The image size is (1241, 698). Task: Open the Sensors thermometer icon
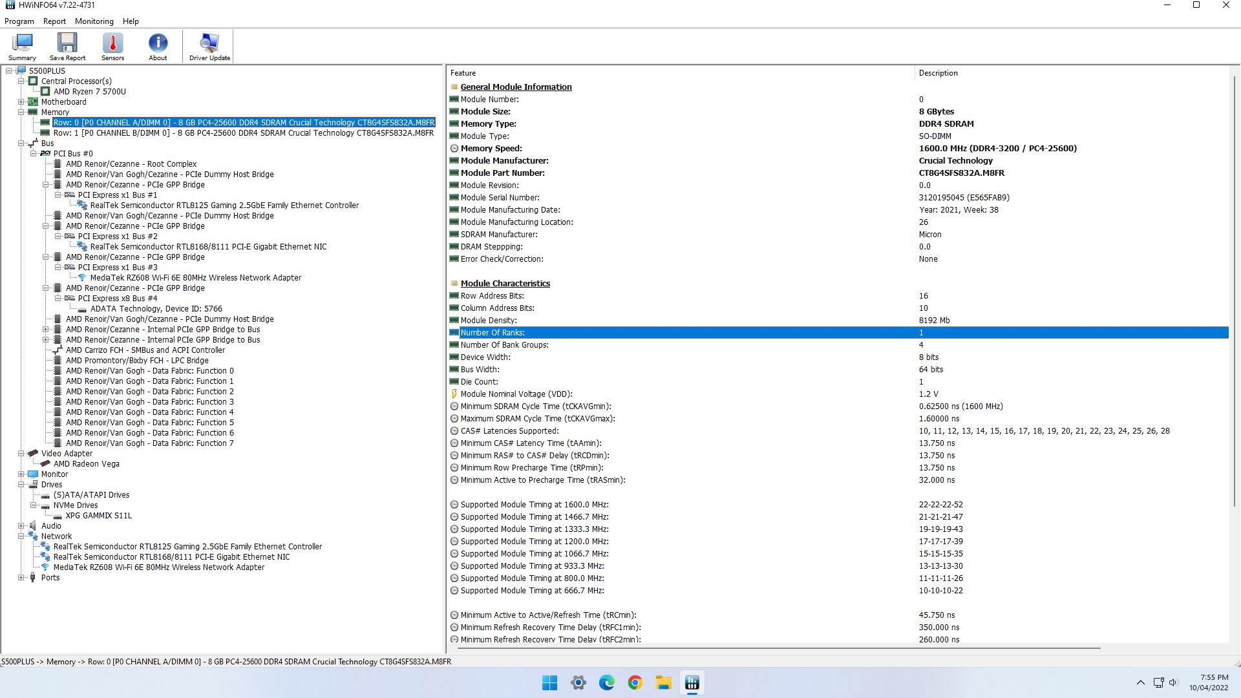click(x=112, y=47)
